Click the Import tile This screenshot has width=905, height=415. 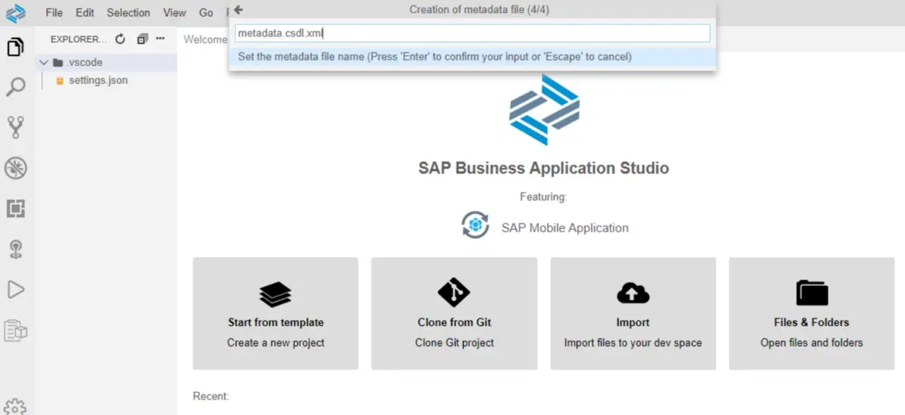click(633, 313)
